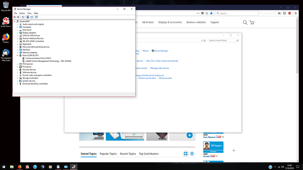Click the HP Expert badge card

pyautogui.click(x=213, y=147)
